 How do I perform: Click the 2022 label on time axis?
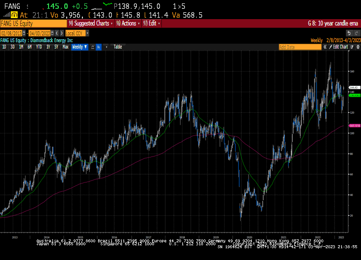(317, 237)
